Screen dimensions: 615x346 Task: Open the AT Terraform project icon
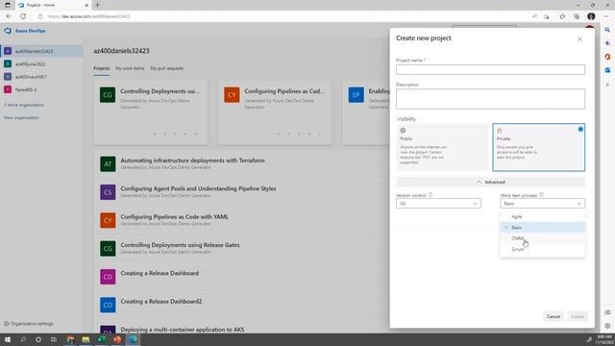[108, 164]
